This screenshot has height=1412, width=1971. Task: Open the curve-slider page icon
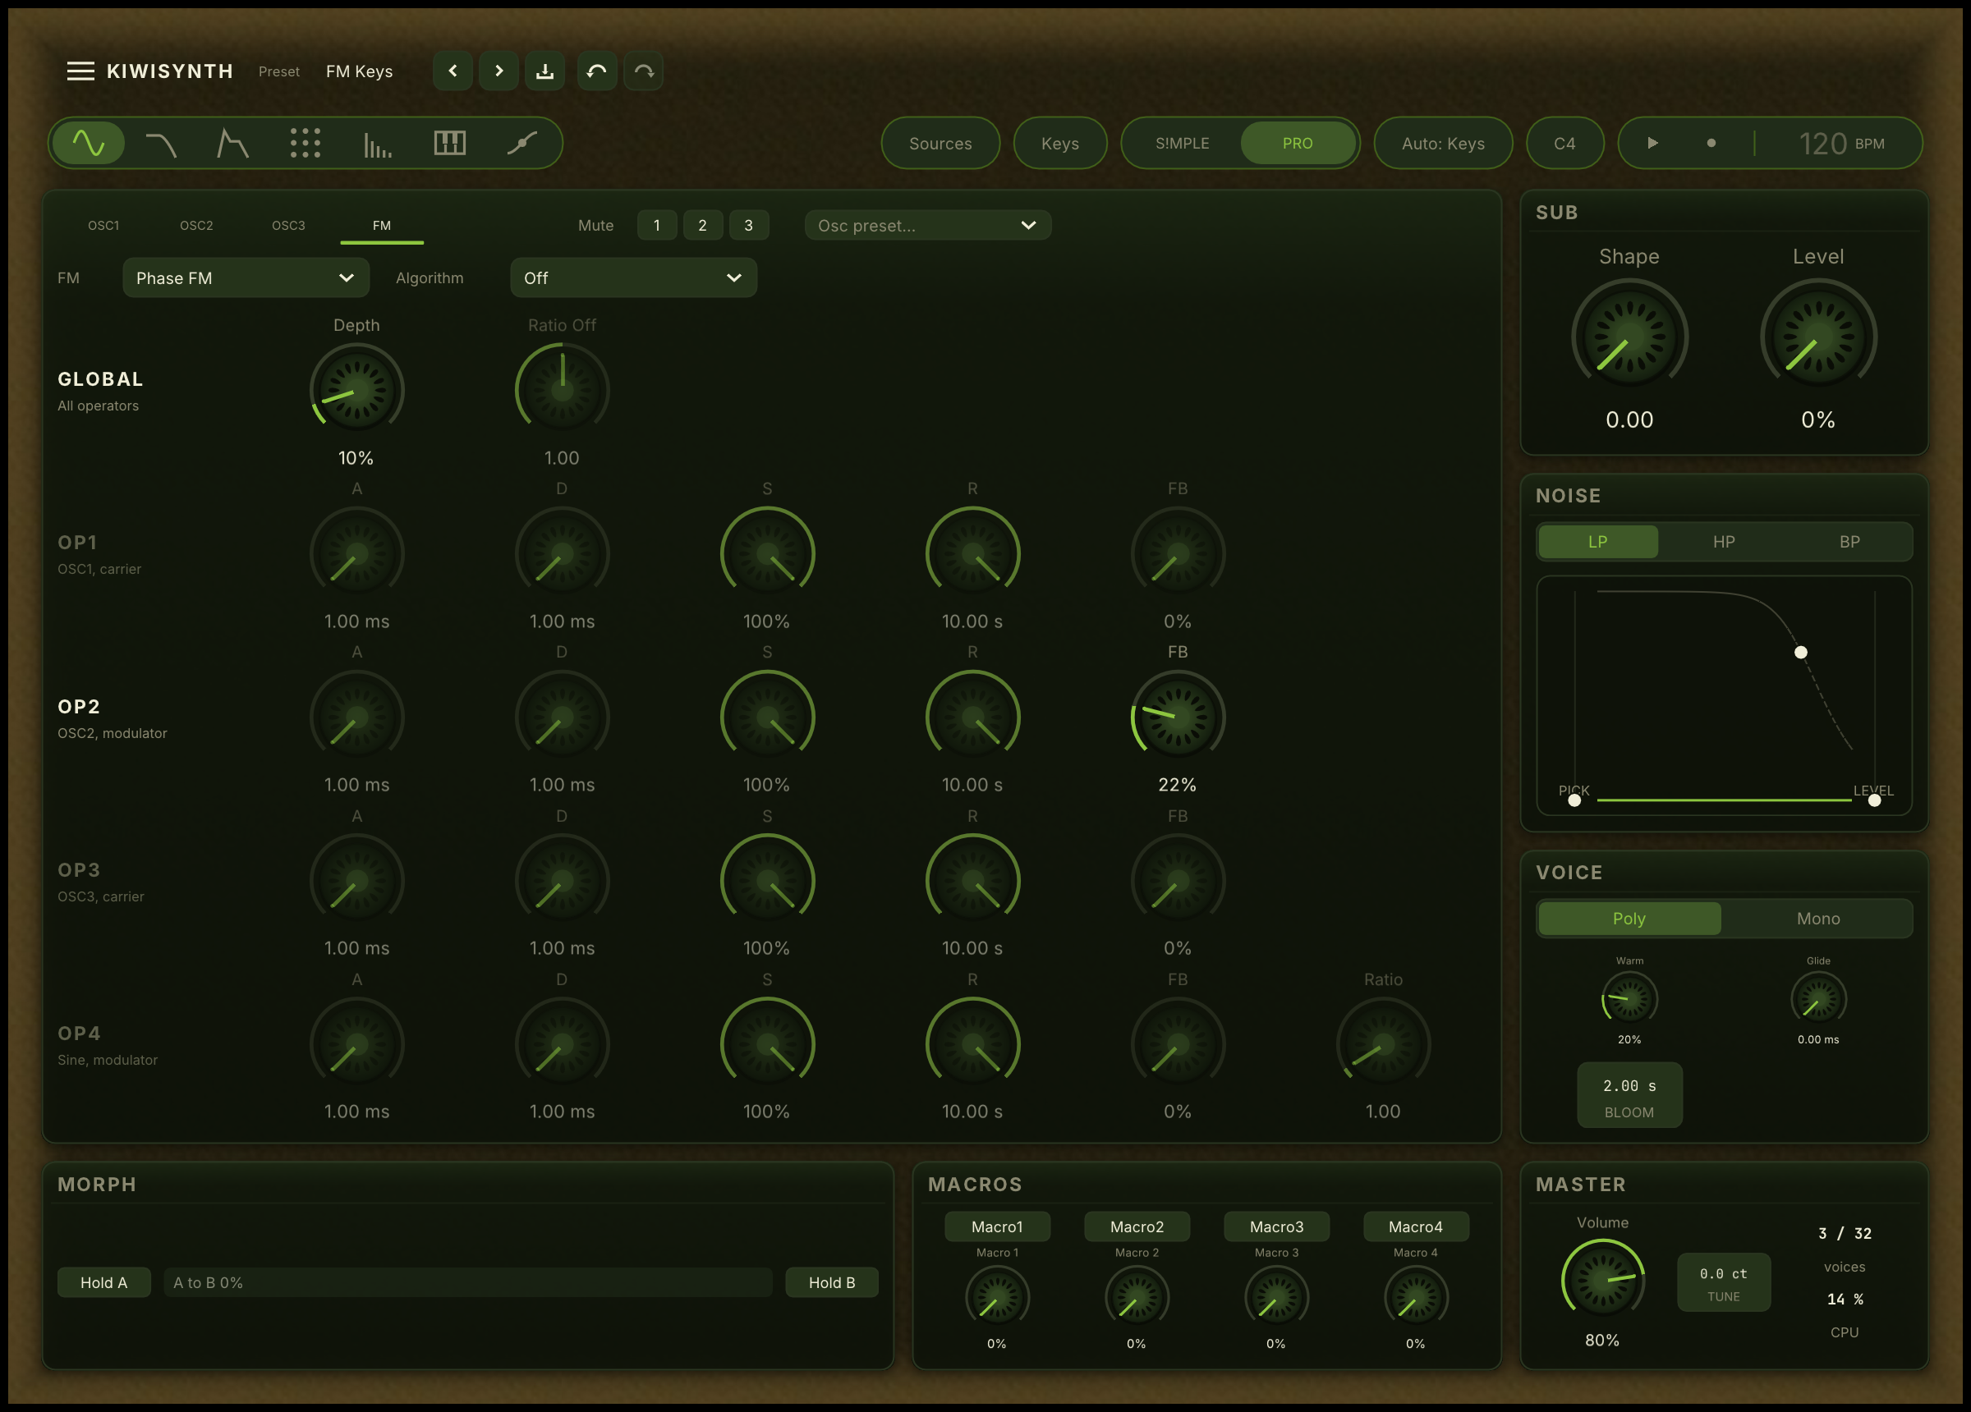[521, 143]
